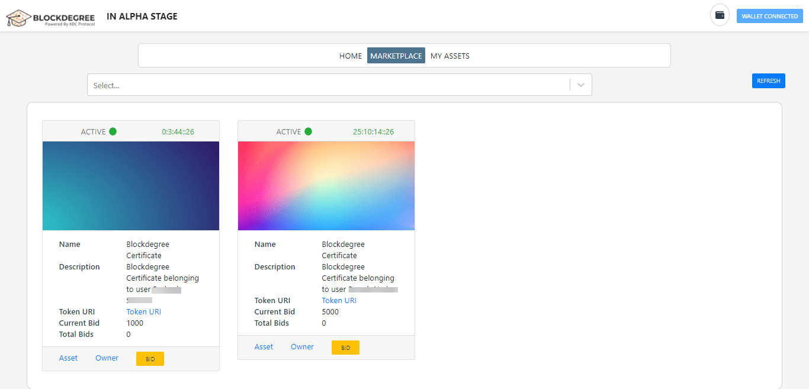Open Owner link on the blue card
The image size is (809, 389).
coord(107,358)
